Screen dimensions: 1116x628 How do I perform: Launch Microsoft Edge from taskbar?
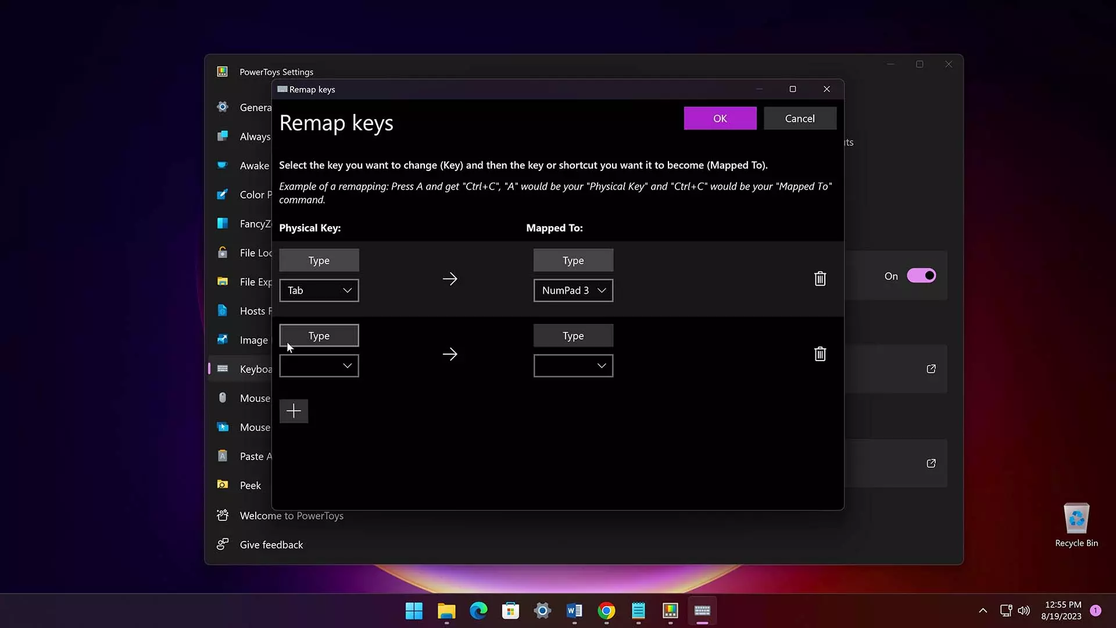pos(478,611)
